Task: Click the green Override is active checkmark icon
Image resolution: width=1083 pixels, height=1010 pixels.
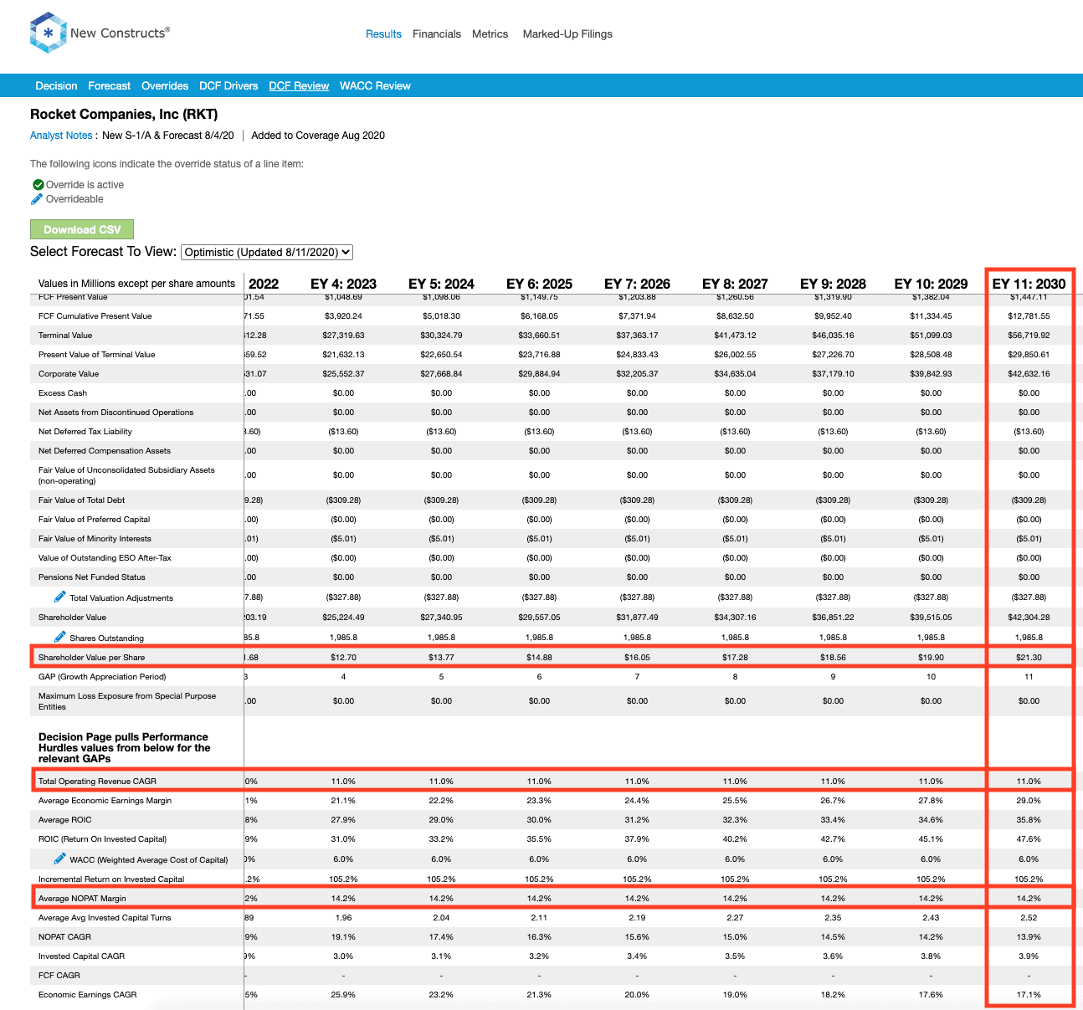Action: click(x=38, y=185)
